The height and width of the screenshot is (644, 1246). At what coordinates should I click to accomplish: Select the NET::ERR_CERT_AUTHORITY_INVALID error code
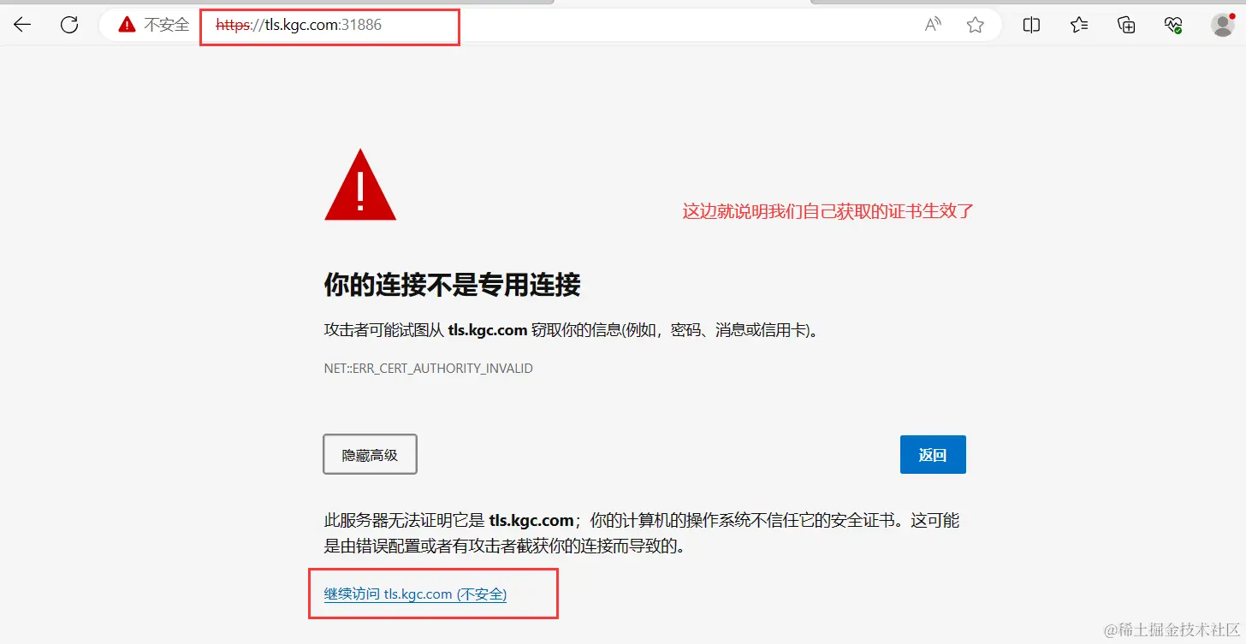coord(428,369)
